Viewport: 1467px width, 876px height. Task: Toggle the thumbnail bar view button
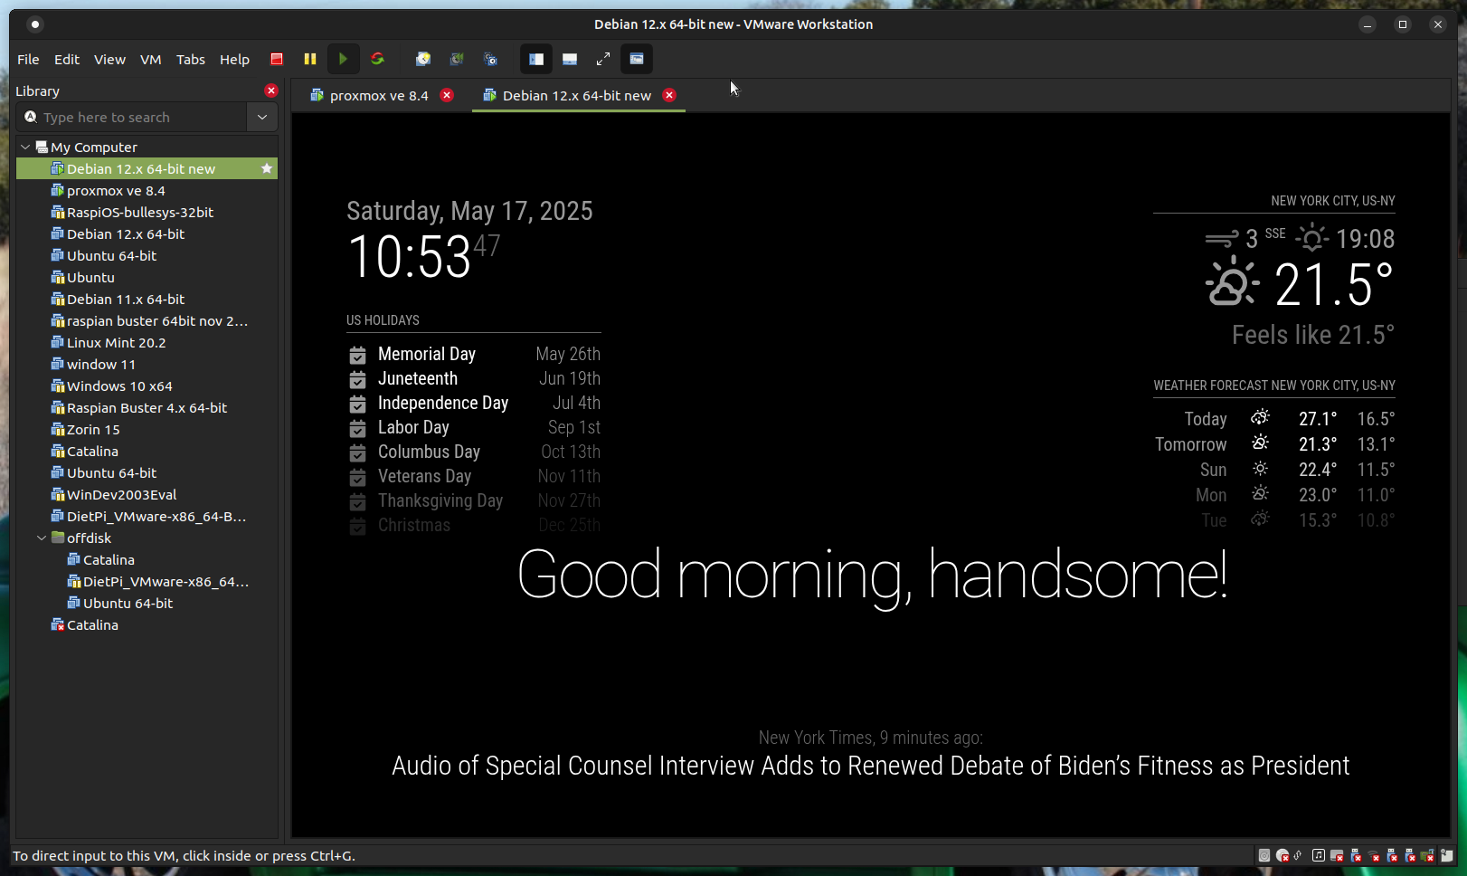coord(570,59)
